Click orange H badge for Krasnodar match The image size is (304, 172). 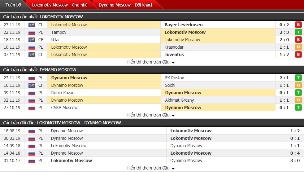pyautogui.click(x=298, y=47)
